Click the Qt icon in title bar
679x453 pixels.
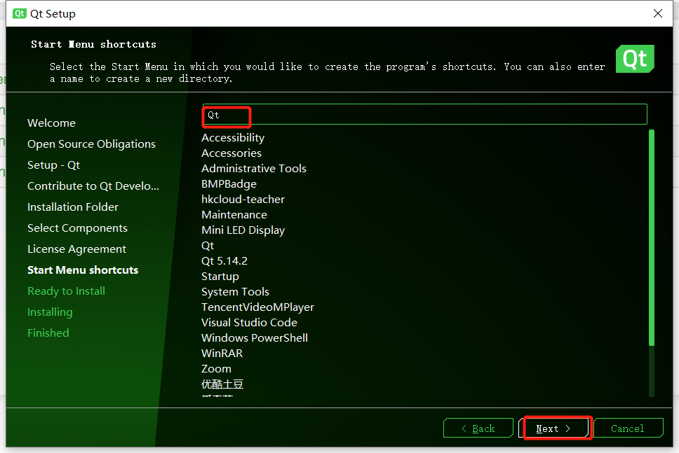pyautogui.click(x=20, y=14)
